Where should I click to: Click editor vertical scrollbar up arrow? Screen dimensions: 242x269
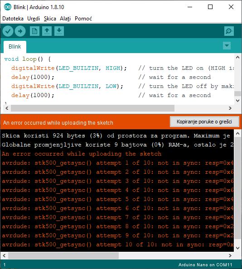pyautogui.click(x=237, y=57)
